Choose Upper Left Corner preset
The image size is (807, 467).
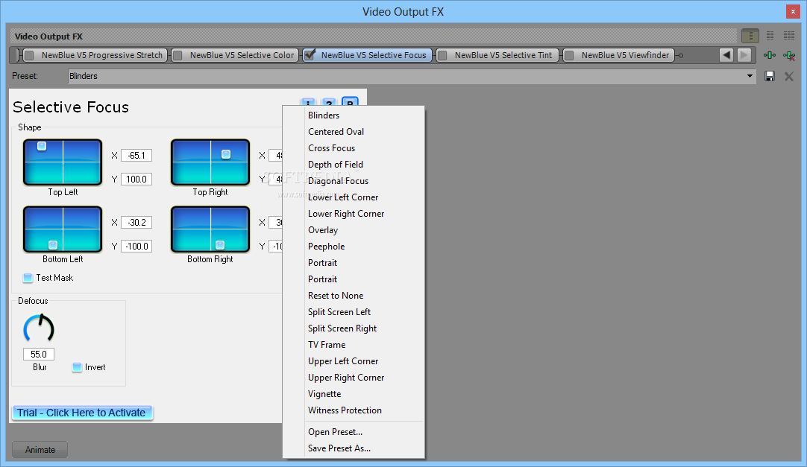tap(354, 362)
